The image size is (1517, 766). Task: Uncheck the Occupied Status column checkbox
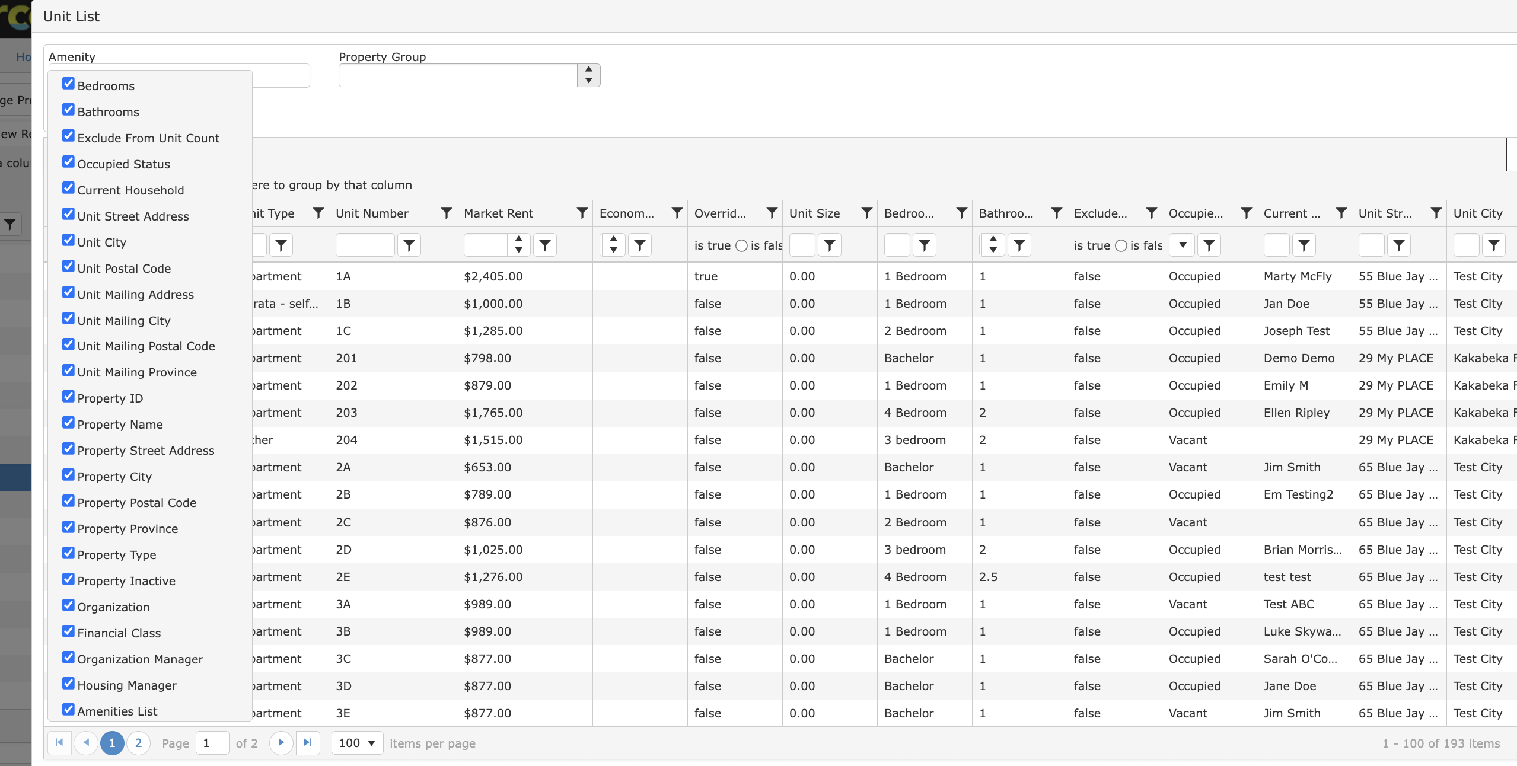click(69, 162)
